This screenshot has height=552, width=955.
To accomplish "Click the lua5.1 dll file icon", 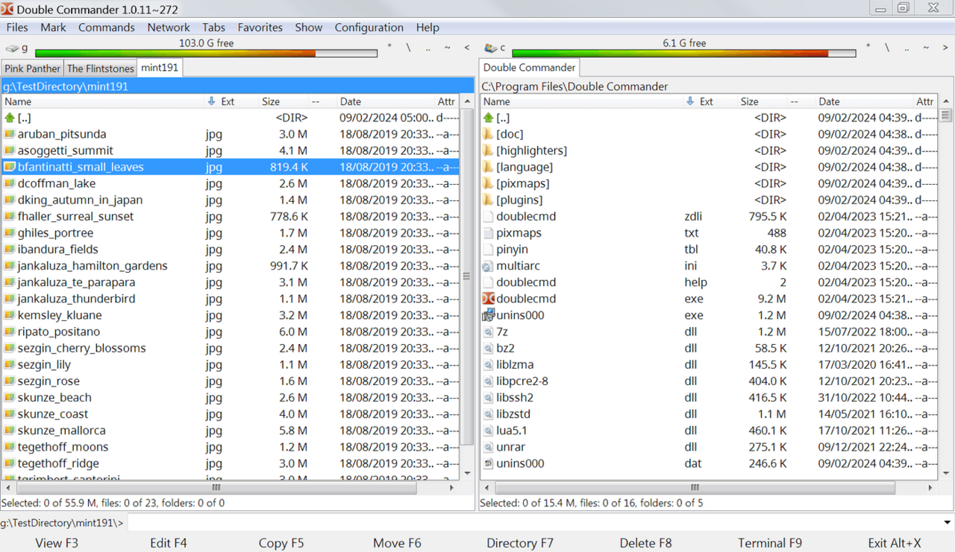I will 488,431.
